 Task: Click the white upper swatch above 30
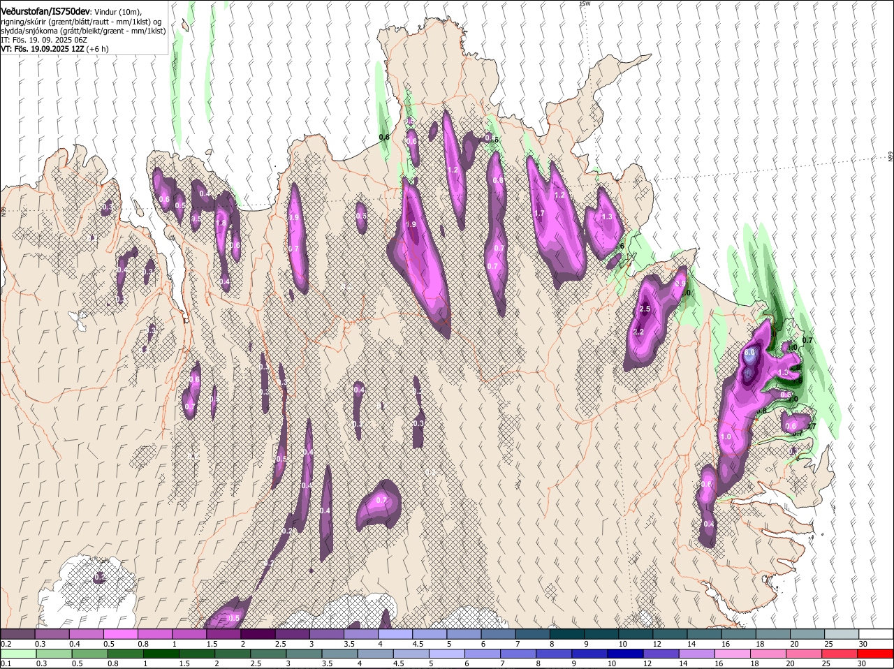pyautogui.click(x=877, y=634)
